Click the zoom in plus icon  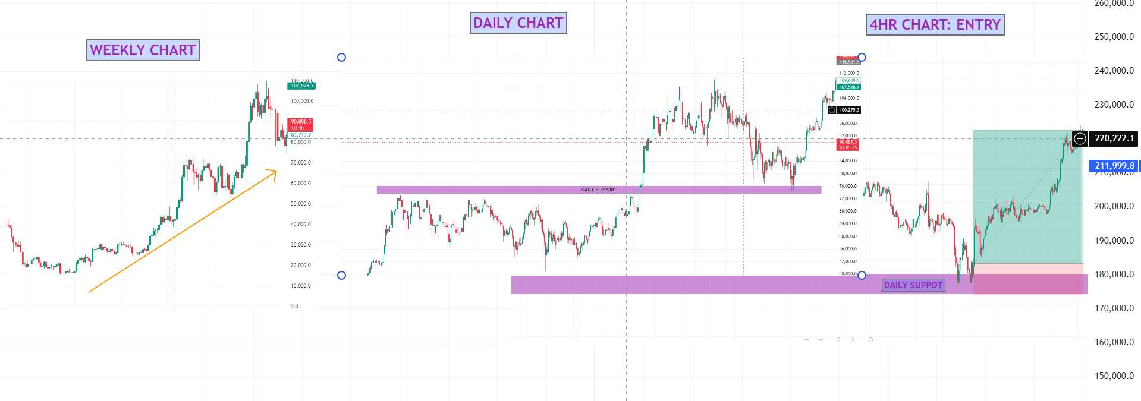[x=821, y=340]
